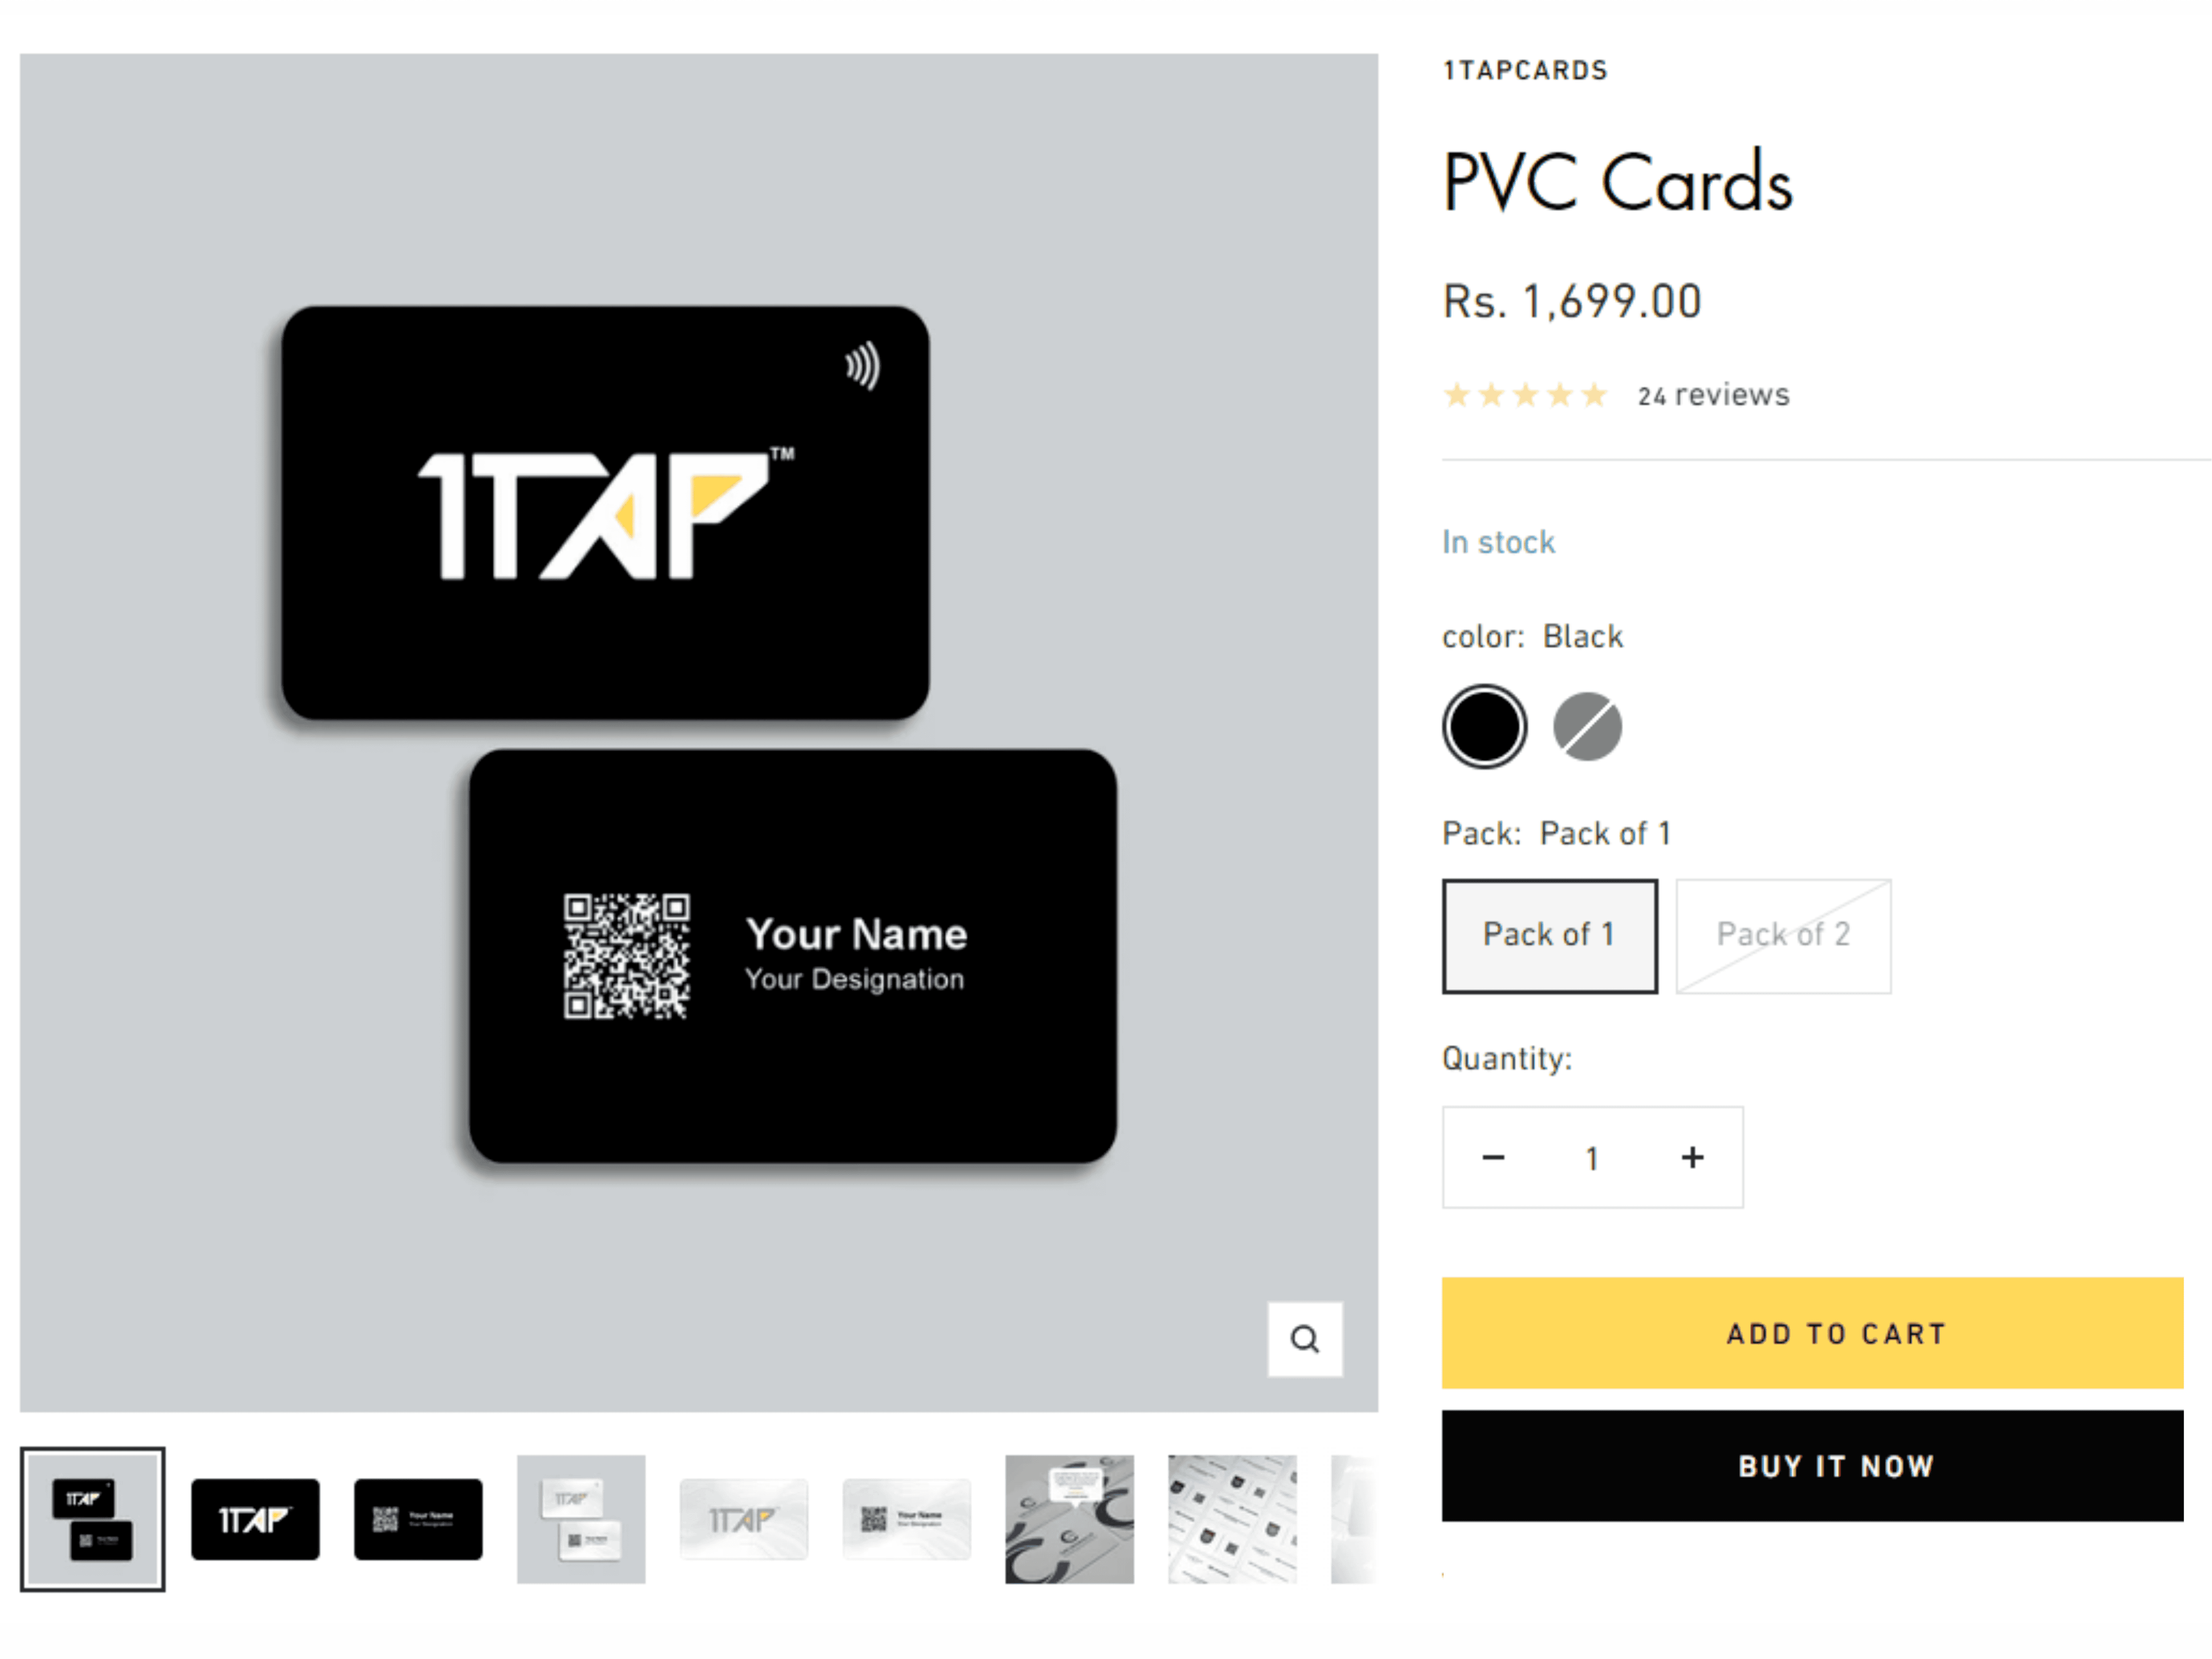The height and width of the screenshot is (1659, 2212).
Task: Select the two white cards thumbnail
Action: (x=581, y=1519)
